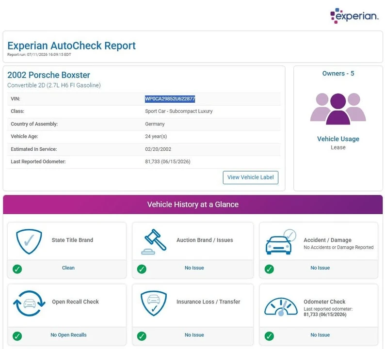Viewport: 385px width, 349px height.
Task: Click green checkmark in Auction Brand card
Action: 142,269
